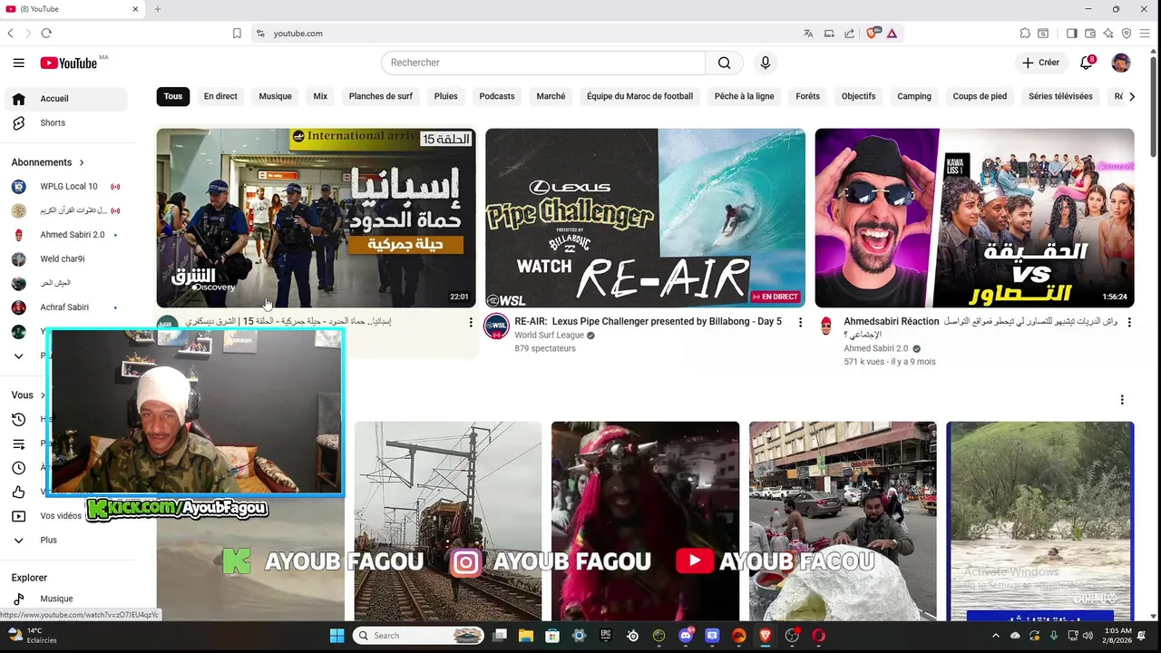
Task: Open a new browser tab
Action: pos(158,9)
